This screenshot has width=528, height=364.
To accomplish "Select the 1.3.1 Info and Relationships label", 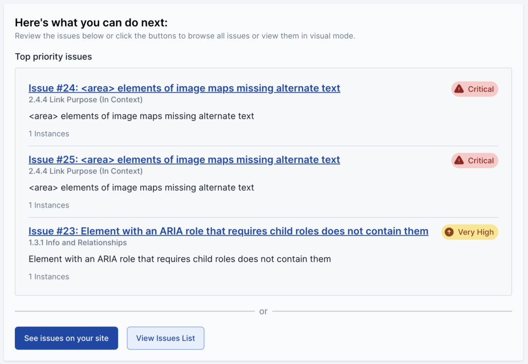I will coord(77,243).
